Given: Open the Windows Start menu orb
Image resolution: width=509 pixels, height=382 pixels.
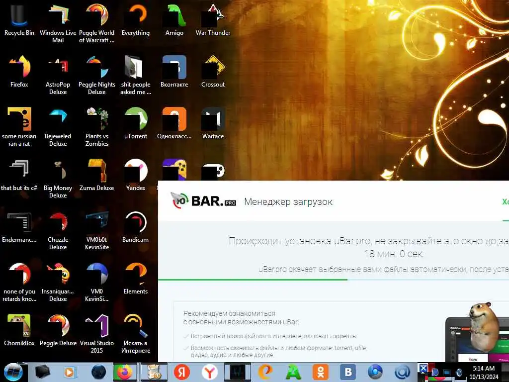Looking at the screenshot, I should pyautogui.click(x=13, y=372).
